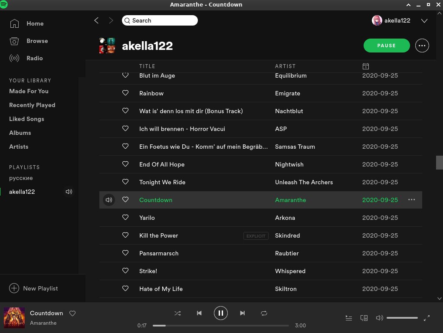Like the song Tonight We Ride
This screenshot has width=443, height=333.
point(125,182)
